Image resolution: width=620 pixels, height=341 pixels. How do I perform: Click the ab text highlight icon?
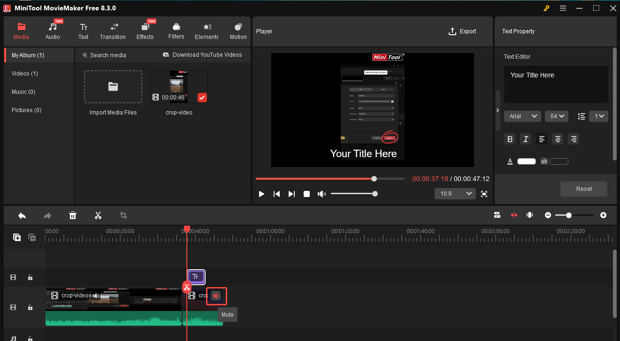coord(544,161)
